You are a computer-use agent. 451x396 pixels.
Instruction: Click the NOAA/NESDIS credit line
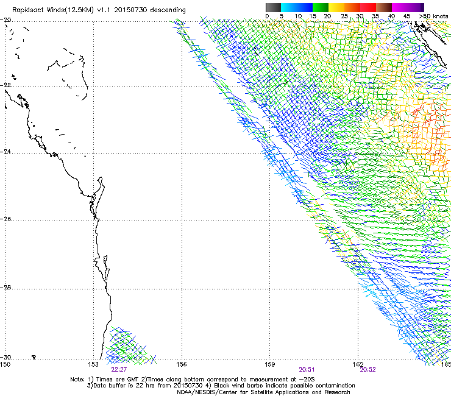coord(263,392)
